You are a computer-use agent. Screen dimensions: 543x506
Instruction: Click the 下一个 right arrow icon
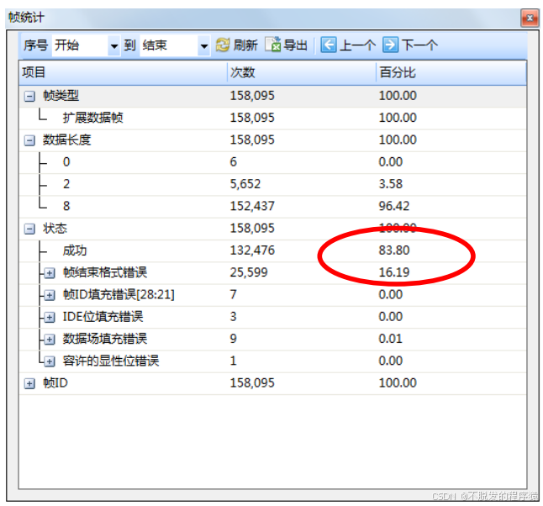click(x=390, y=45)
